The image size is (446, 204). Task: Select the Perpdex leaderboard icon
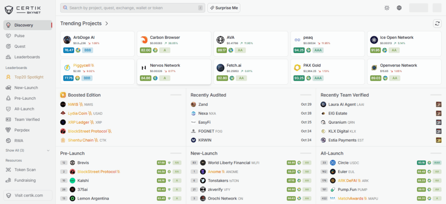point(8,130)
